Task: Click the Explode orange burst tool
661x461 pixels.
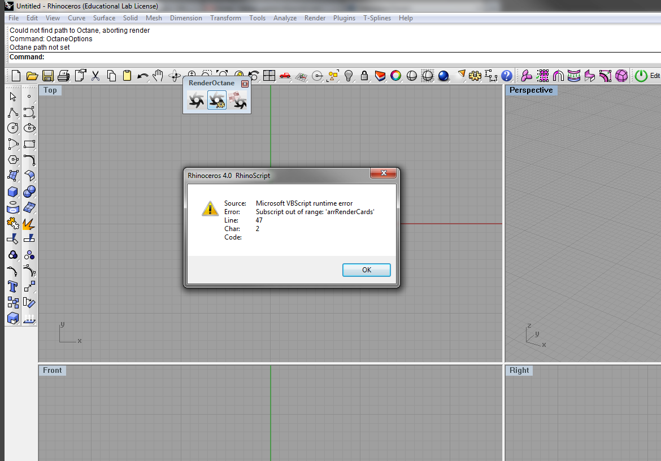Action: (x=29, y=223)
